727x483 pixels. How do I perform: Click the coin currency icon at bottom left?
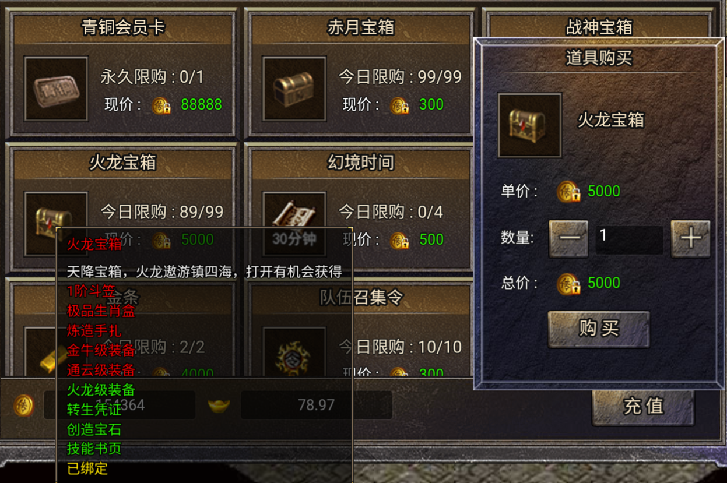pyautogui.click(x=24, y=405)
